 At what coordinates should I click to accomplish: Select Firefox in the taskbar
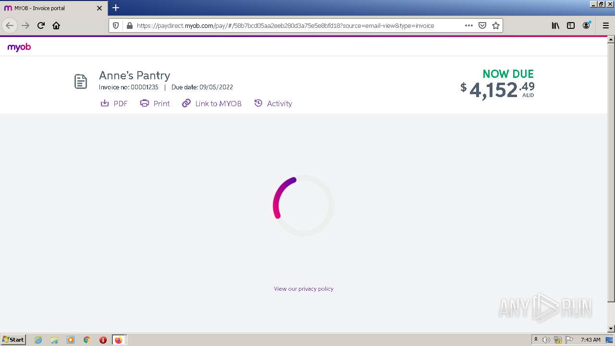point(119,340)
